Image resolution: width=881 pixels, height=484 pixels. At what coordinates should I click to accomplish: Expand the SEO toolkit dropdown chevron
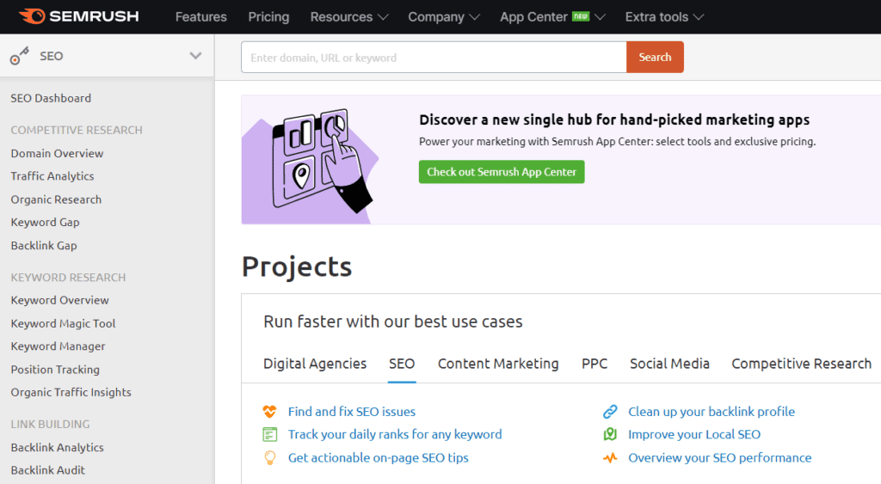tap(195, 56)
